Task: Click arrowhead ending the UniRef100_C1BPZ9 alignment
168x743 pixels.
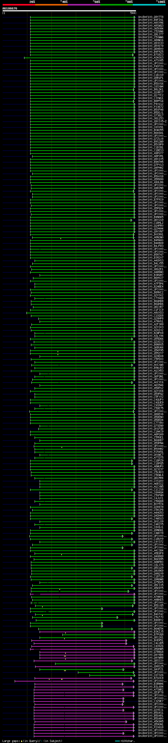Action: pyautogui.click(x=132, y=461)
